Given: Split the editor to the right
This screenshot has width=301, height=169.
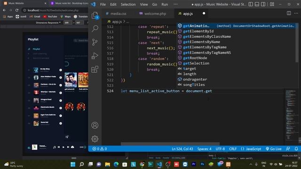Looking at the screenshot, I should (x=289, y=13).
